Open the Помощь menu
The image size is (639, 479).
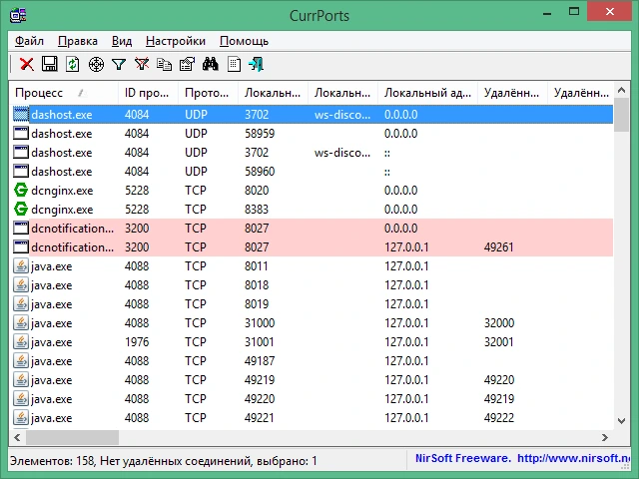tap(244, 41)
